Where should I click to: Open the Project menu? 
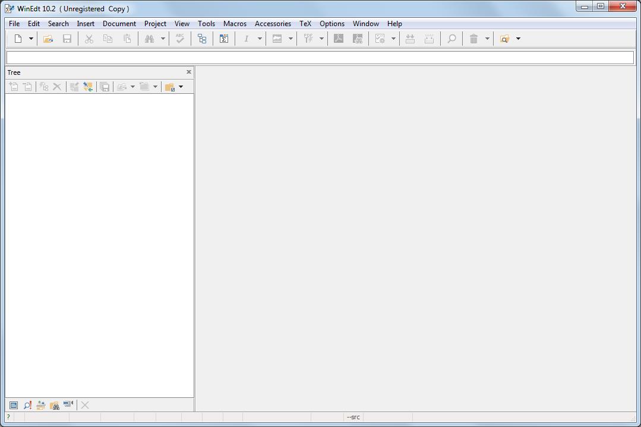click(155, 24)
